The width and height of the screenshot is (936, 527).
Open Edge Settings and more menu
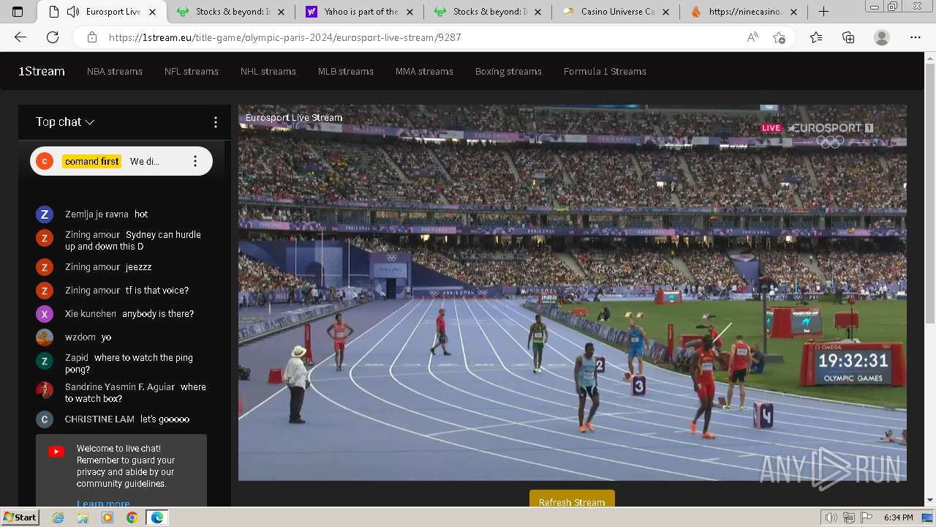pos(916,37)
